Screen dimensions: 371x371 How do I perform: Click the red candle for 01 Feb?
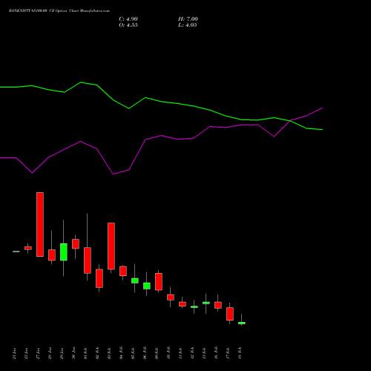[88, 260]
